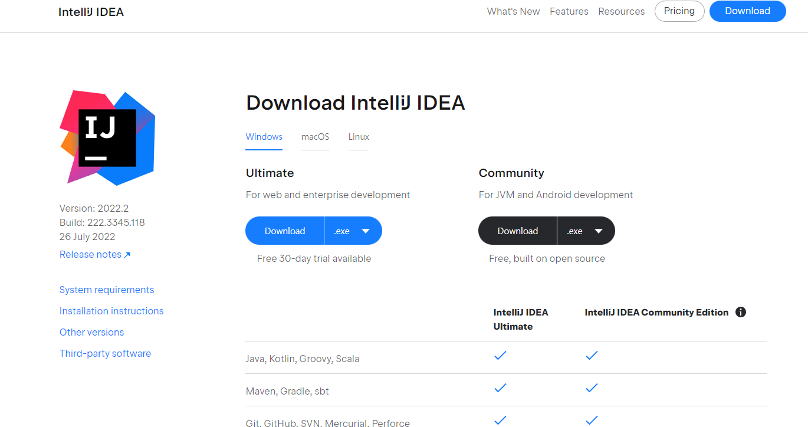Open Other versions link
The image size is (808, 427).
pyautogui.click(x=91, y=332)
